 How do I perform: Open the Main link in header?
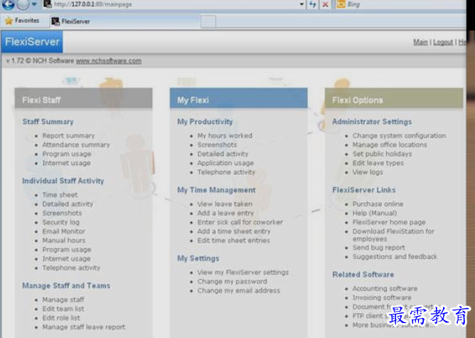tap(420, 42)
